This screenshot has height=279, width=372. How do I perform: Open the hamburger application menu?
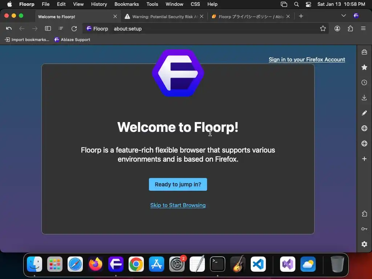363,28
